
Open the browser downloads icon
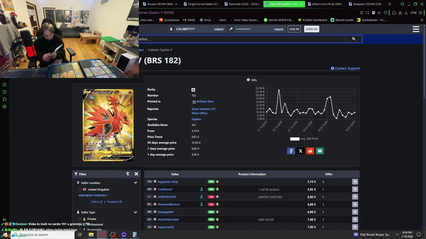(x=406, y=13)
